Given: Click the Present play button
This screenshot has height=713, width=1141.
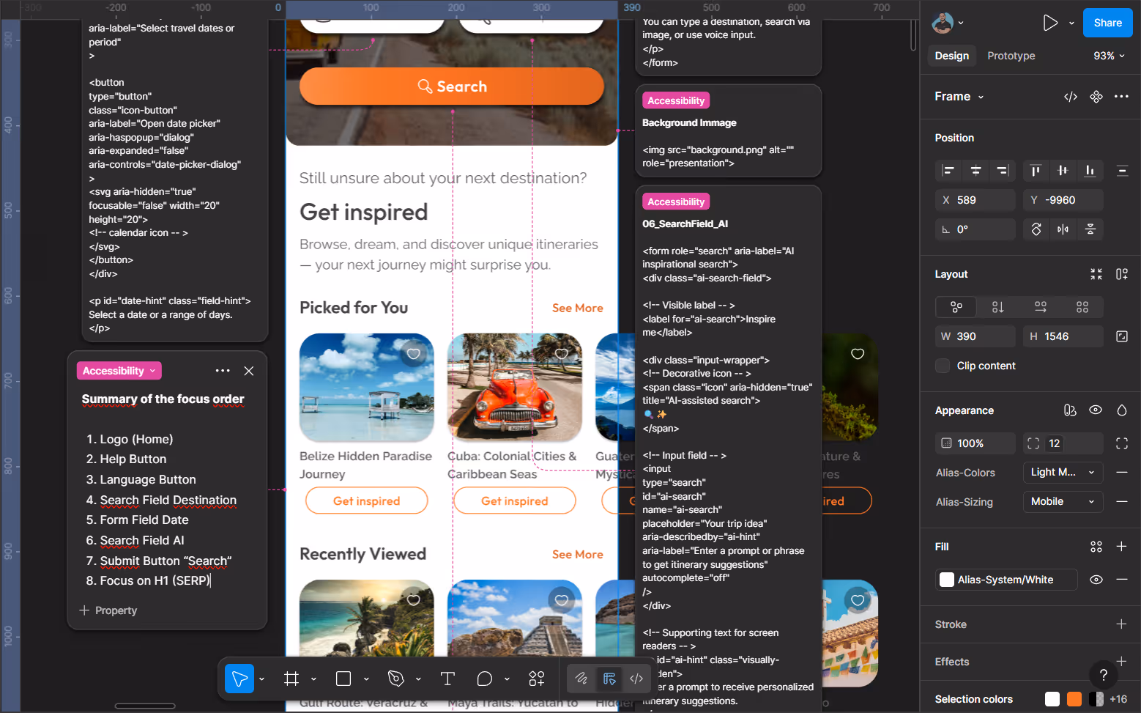Looking at the screenshot, I should point(1050,23).
